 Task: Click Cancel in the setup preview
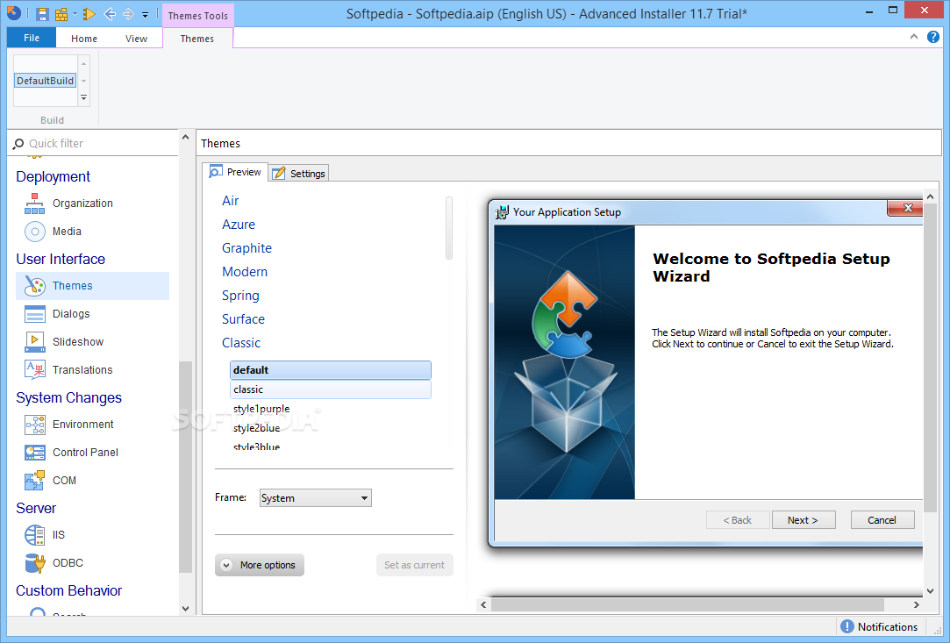point(882,520)
